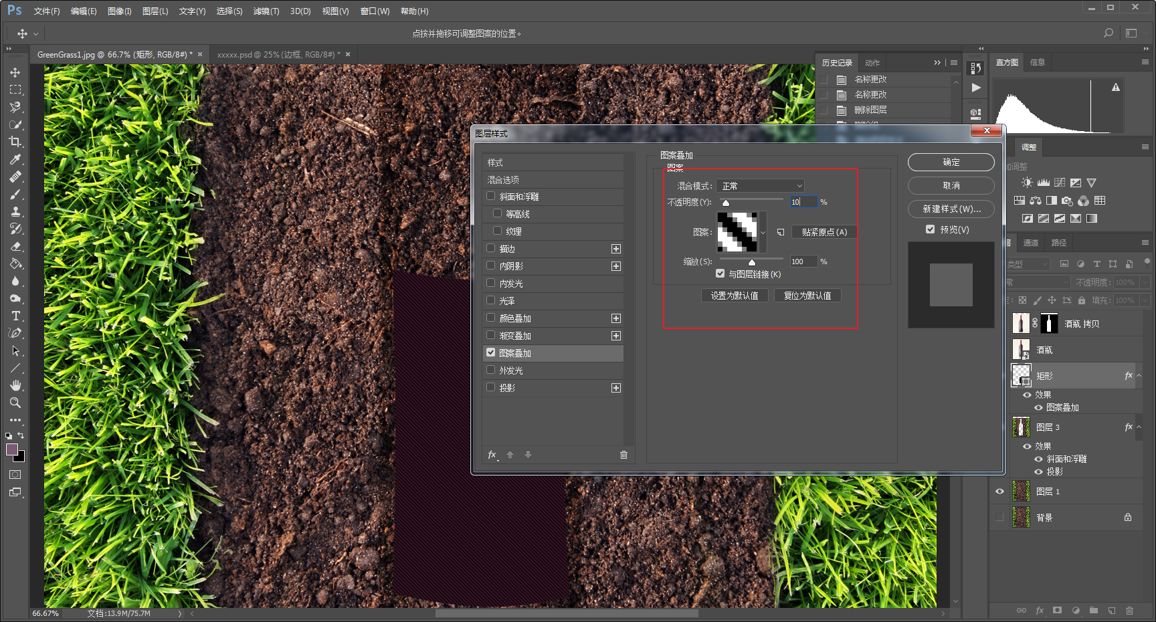
Task: Move effect up arrow in Layer Style dialog
Action: [510, 455]
